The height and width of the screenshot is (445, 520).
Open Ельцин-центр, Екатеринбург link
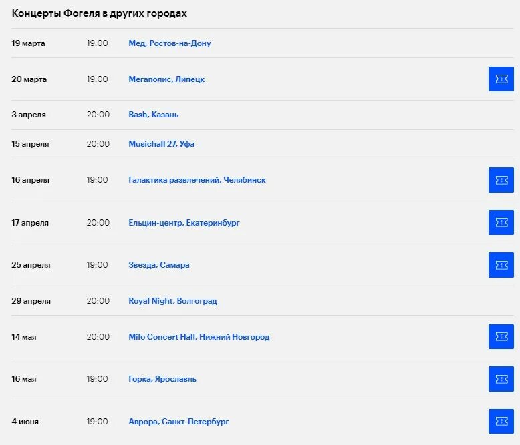click(x=184, y=223)
